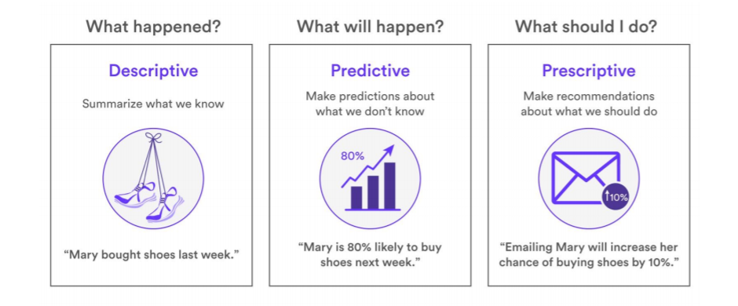Click the bar chart growth icon

[x=370, y=179]
